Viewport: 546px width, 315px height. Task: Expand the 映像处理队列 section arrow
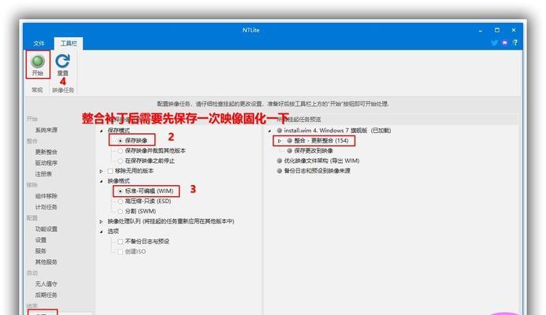point(102,222)
